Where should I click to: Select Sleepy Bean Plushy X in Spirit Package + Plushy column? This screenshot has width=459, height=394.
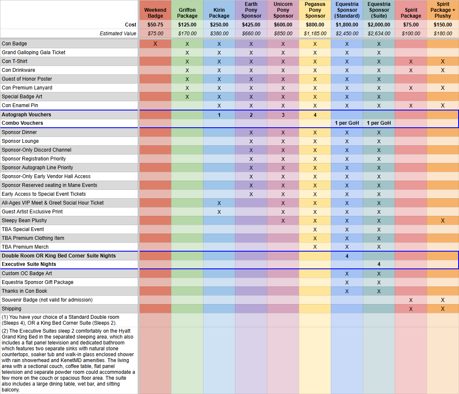(x=443, y=221)
